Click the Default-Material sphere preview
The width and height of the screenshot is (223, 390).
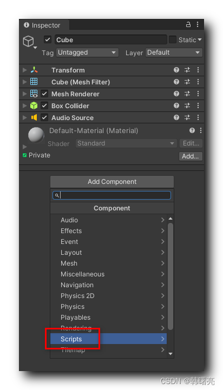[x=36, y=136]
